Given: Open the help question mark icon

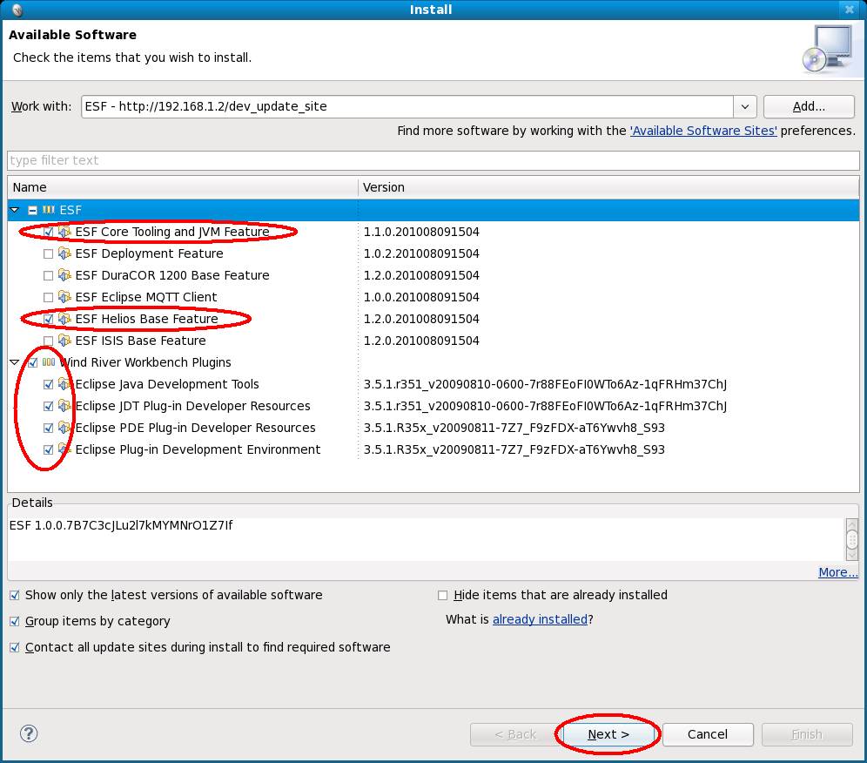Looking at the screenshot, I should 29,733.
